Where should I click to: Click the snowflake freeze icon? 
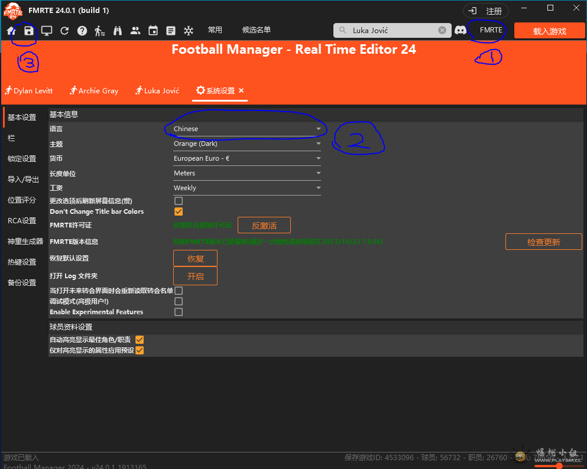[x=189, y=31]
